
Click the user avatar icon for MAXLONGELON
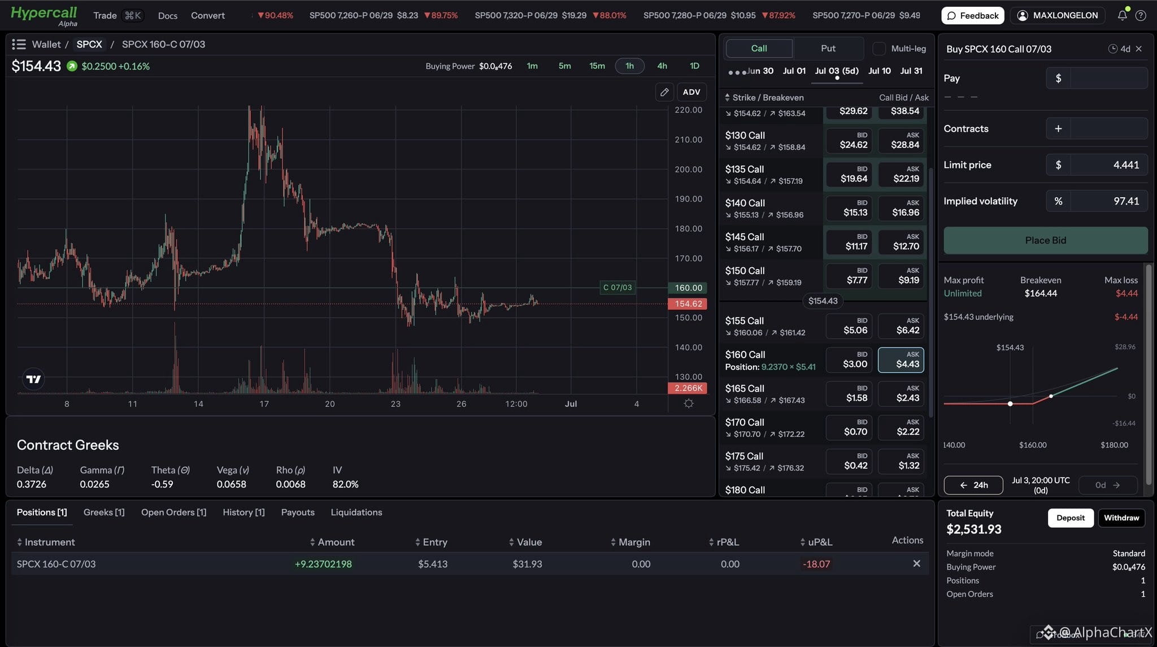(x=1022, y=15)
